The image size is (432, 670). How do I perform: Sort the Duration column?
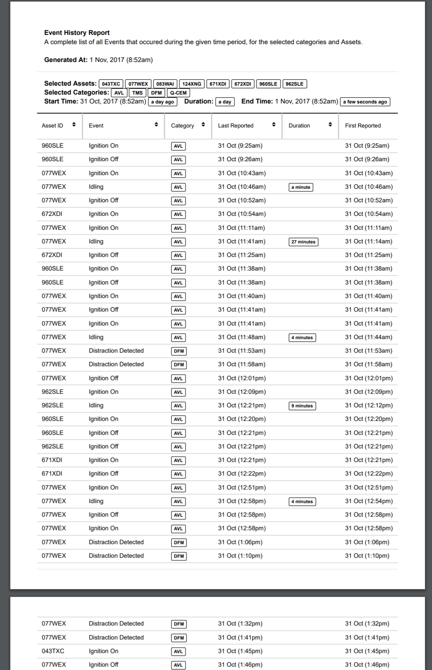coord(330,125)
